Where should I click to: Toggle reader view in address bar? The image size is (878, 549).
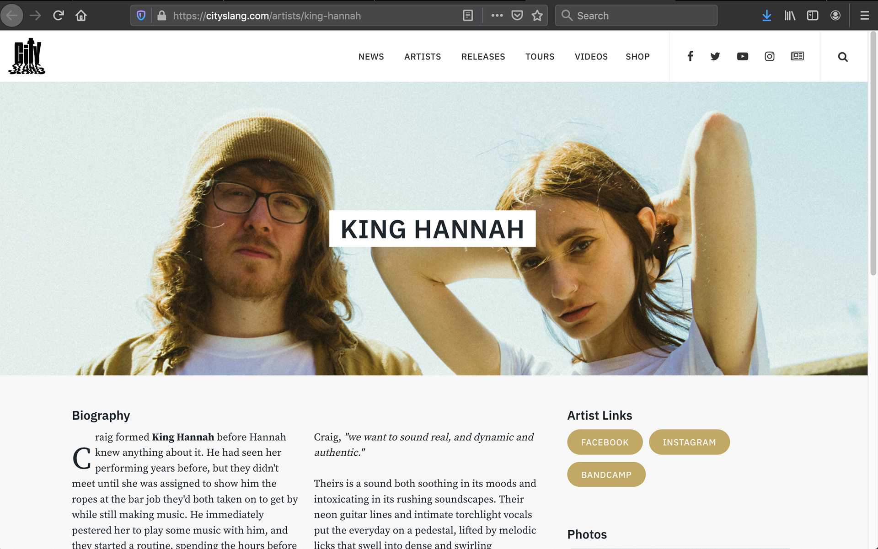click(467, 16)
